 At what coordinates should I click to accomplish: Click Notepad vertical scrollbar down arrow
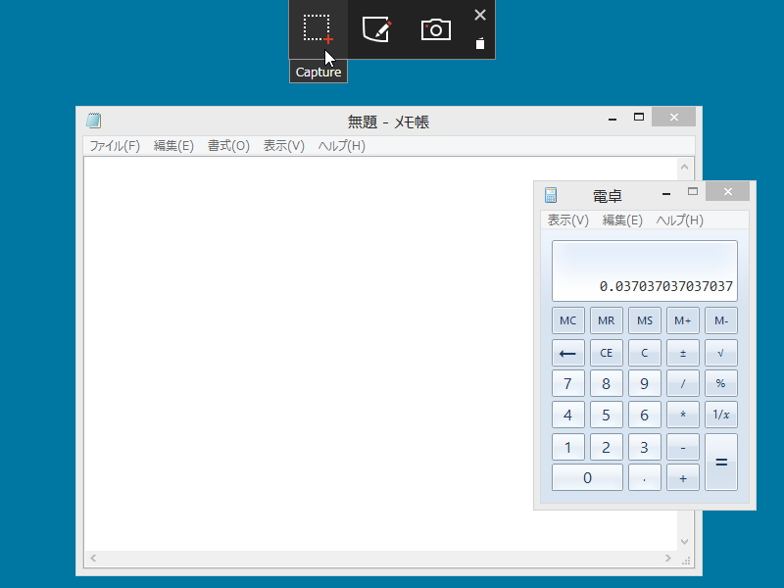coord(684,542)
